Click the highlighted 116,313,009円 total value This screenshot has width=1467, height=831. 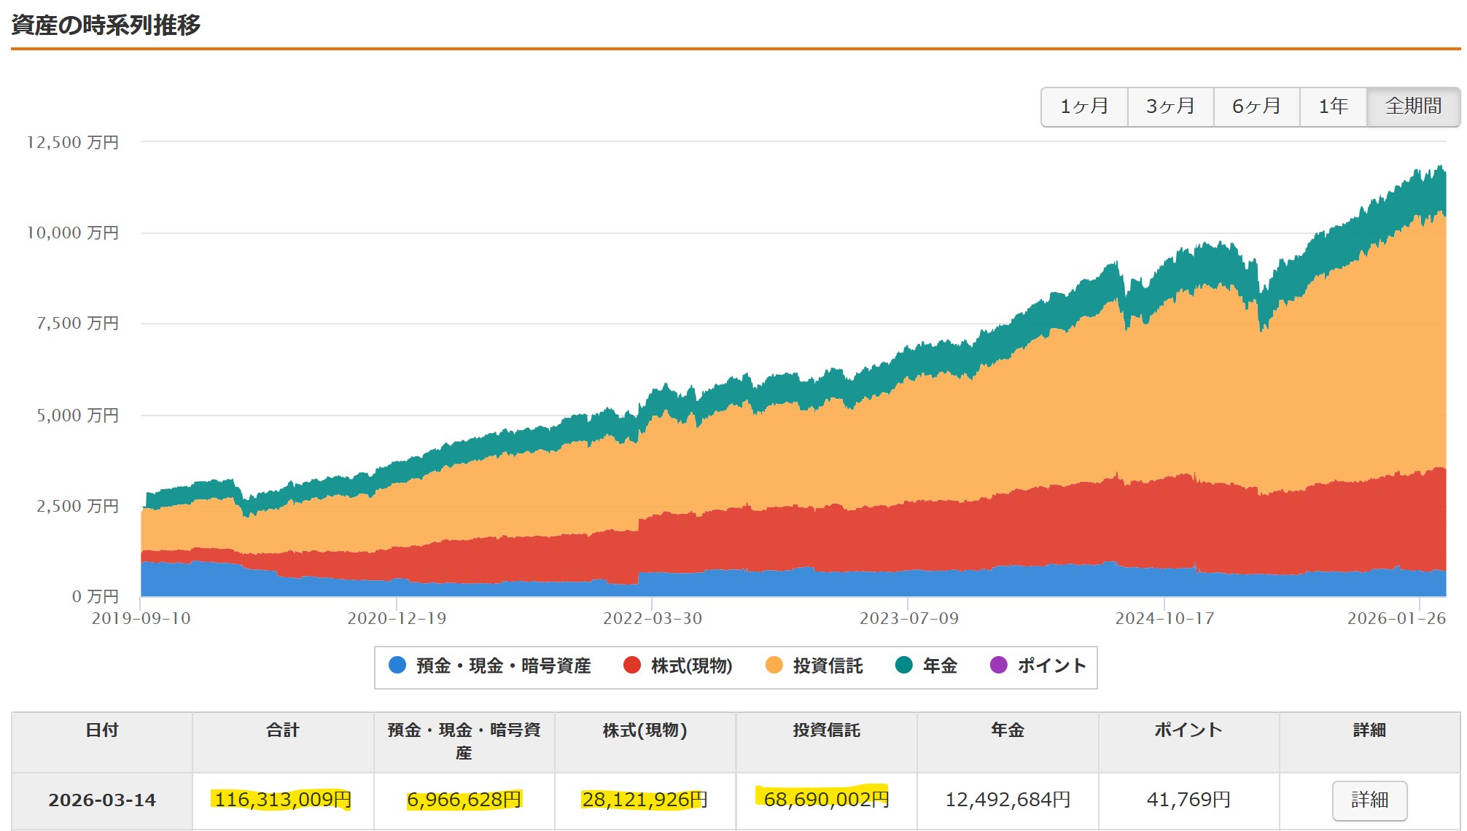283,800
